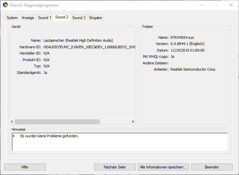Click the driver name RTKVHD64.sys
239x175 pixels.
182,37
